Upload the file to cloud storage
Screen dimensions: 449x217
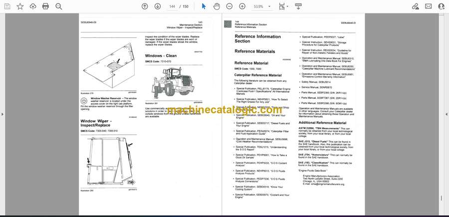pos(33,6)
